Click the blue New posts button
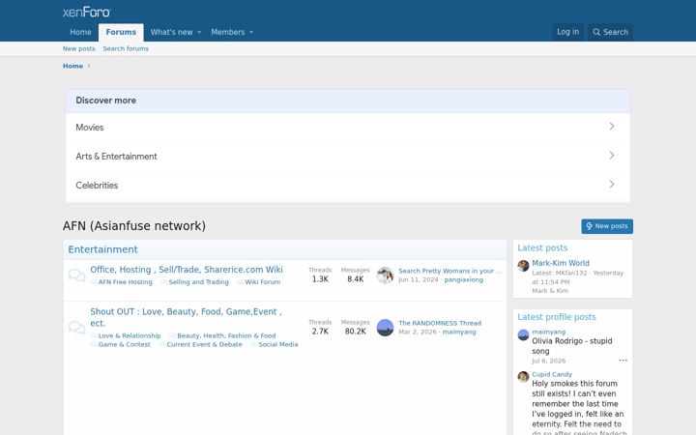Screen dimensions: 696x435 [607, 226]
